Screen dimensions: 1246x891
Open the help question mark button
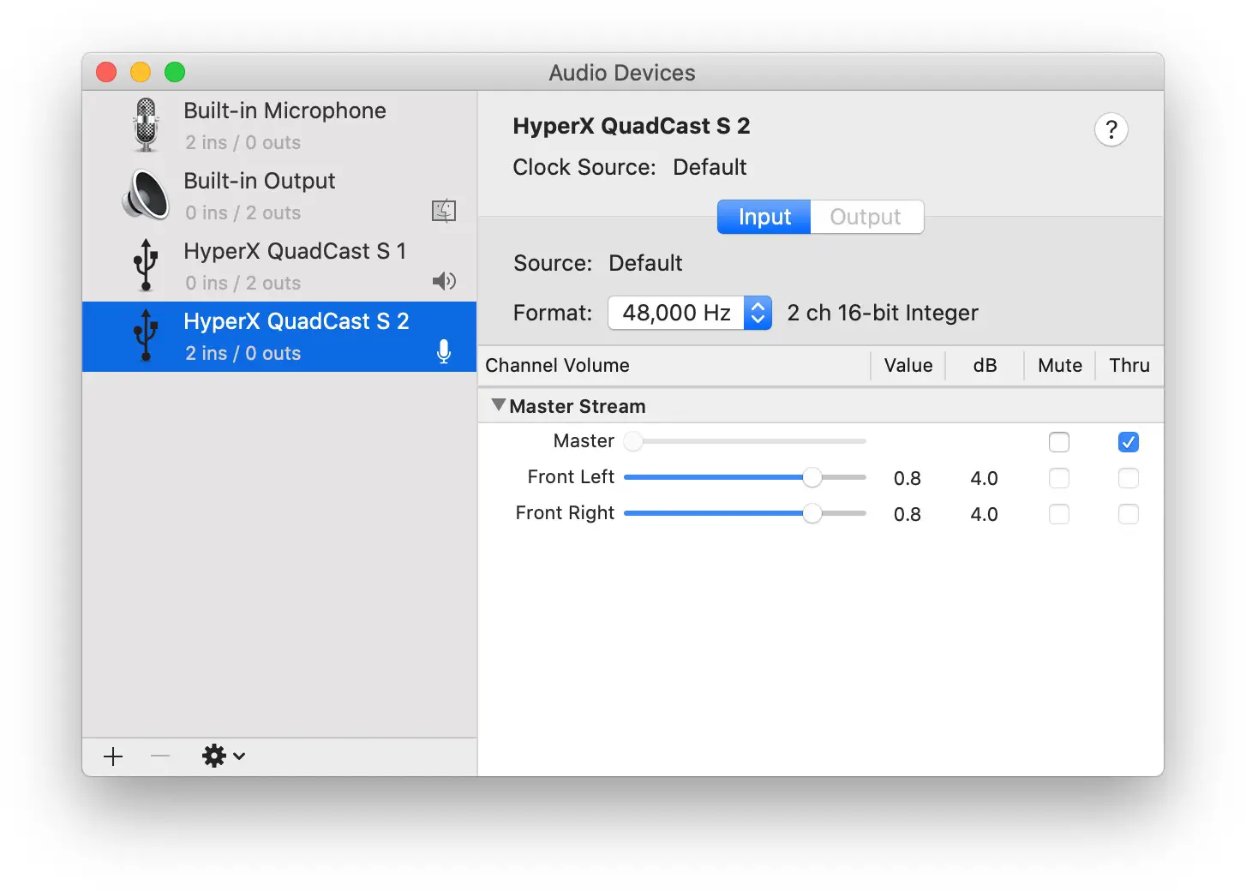1111,130
